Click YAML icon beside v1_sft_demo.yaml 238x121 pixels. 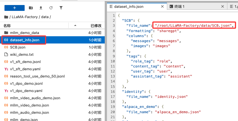click(x=6, y=69)
